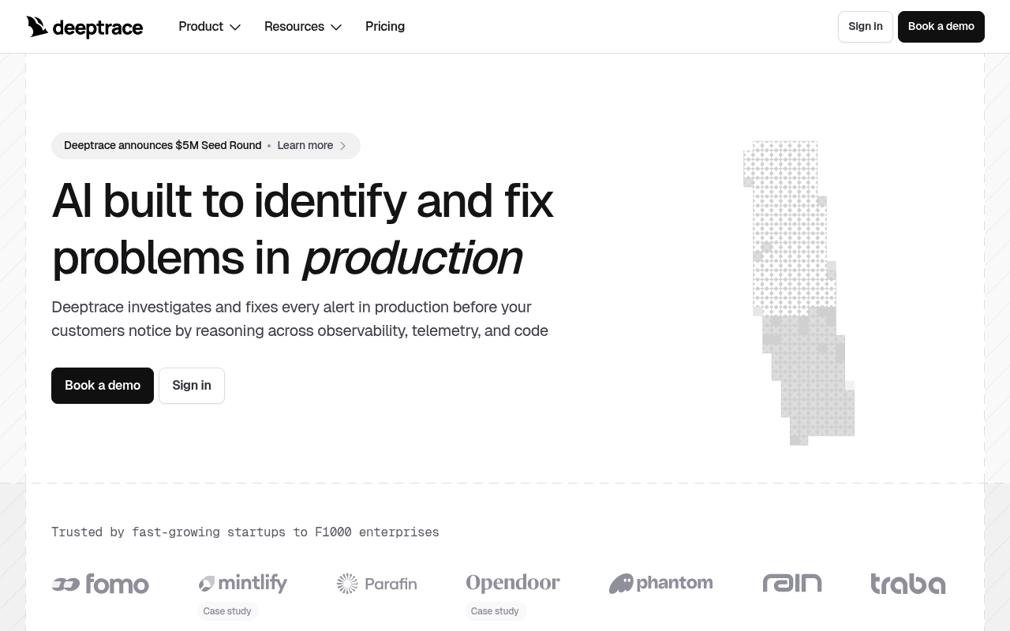Click the rain logo
This screenshot has width=1010, height=631.
tap(792, 583)
